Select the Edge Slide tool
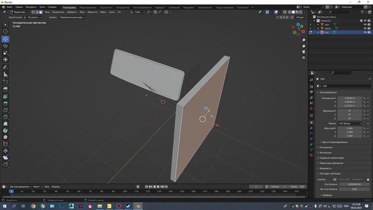The width and height of the screenshot is (373, 210). (x=5, y=144)
